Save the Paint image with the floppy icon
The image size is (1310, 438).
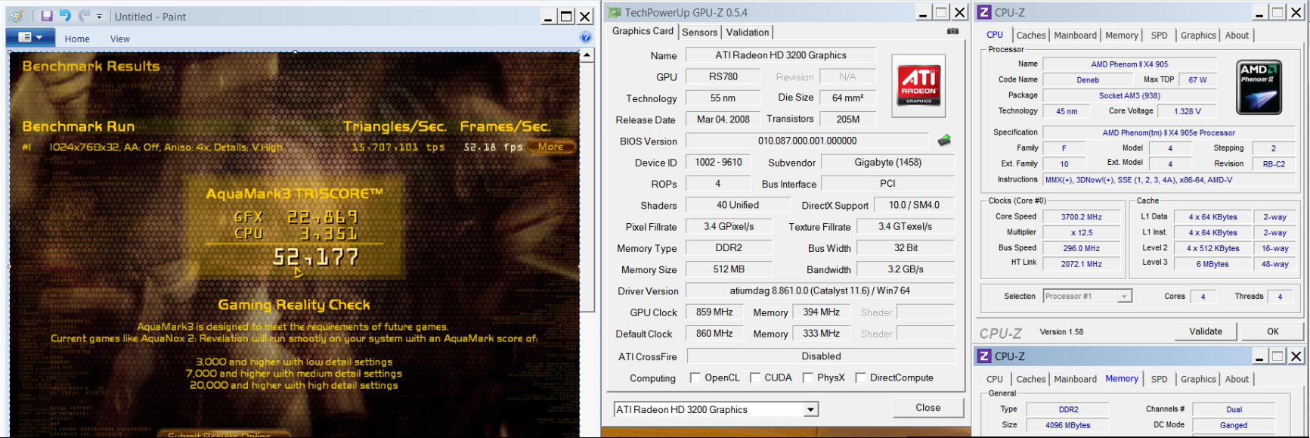point(47,16)
